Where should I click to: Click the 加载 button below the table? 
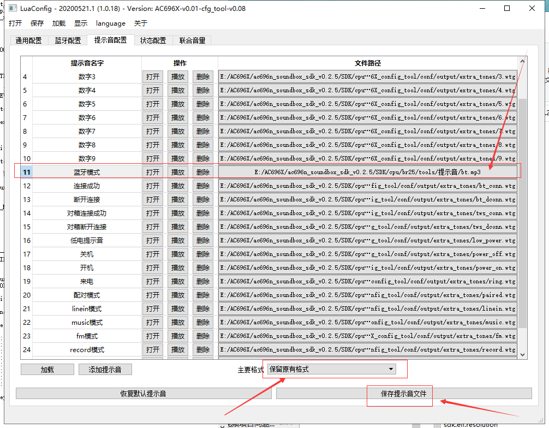click(x=47, y=370)
